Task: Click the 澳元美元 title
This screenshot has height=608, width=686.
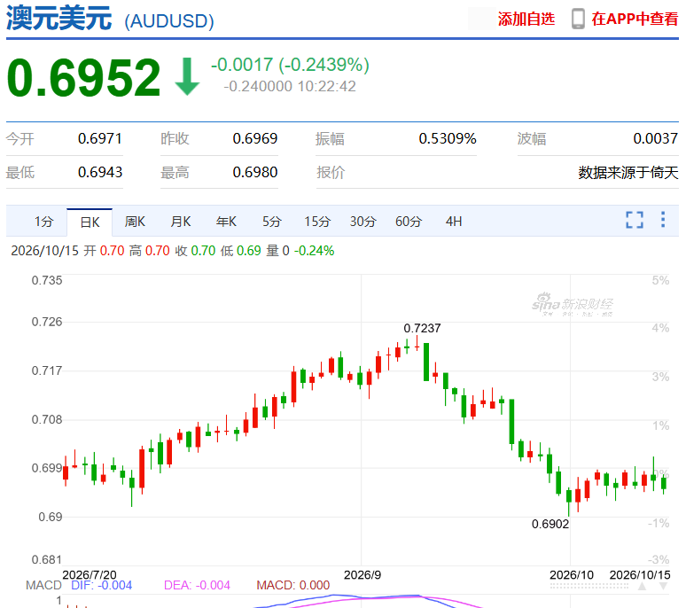Action: click(x=59, y=19)
